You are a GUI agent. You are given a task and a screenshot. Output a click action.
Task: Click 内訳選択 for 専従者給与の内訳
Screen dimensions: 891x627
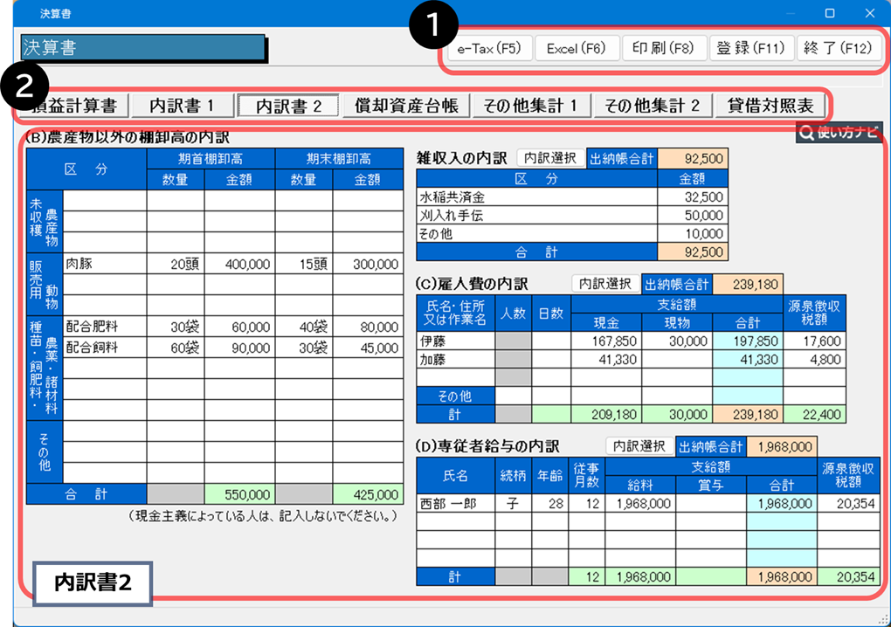640,446
